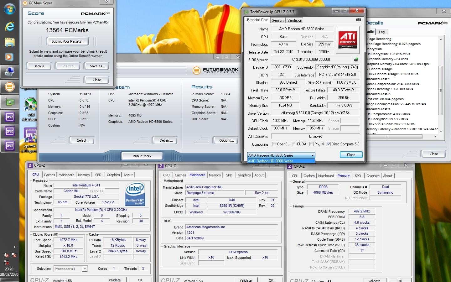Click the ATI Radeon logo in GPU-Z
This screenshot has width=451, height=282.
tap(348, 39)
